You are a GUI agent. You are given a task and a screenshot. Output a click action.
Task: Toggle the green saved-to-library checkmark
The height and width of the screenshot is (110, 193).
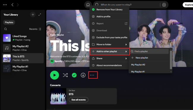(x=74, y=75)
